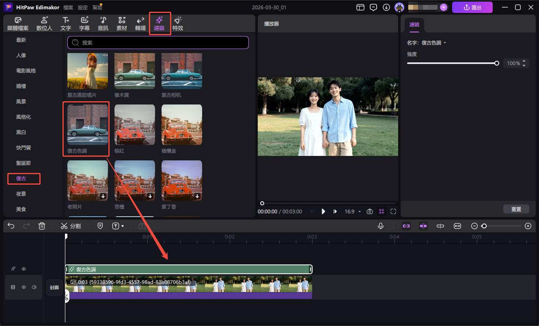Adjust the 強度 intensity slider handle
Viewport: 539px width, 326px height.
point(497,63)
